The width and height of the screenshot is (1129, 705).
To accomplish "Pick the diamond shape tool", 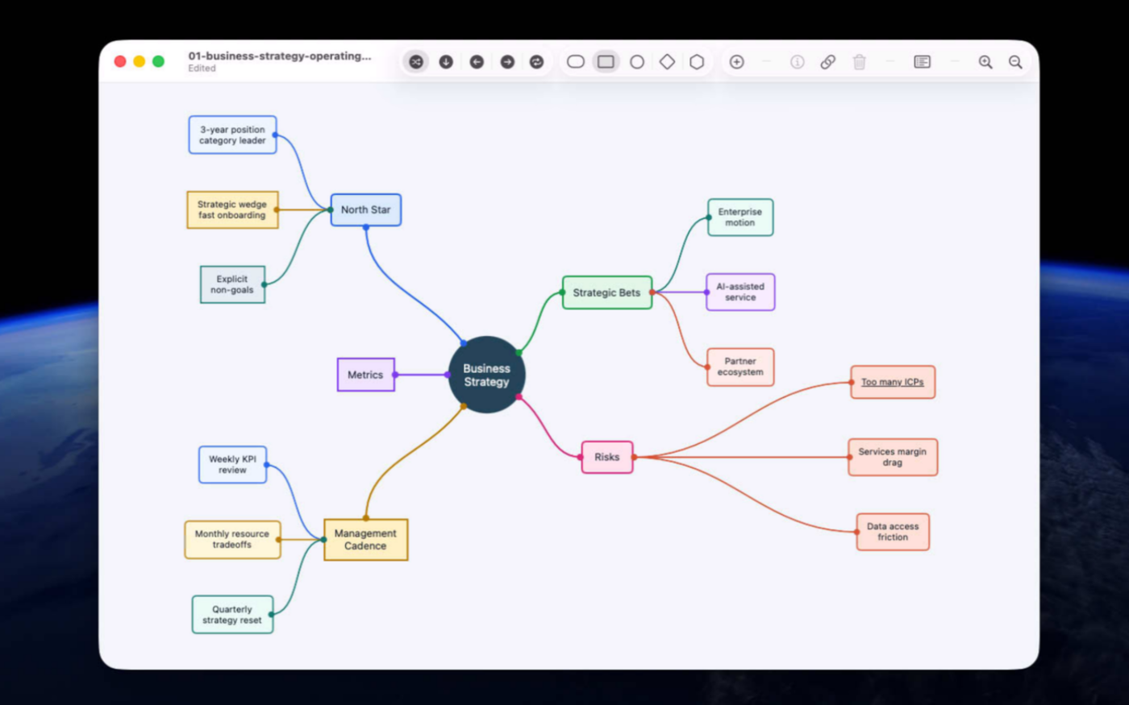I will (667, 62).
